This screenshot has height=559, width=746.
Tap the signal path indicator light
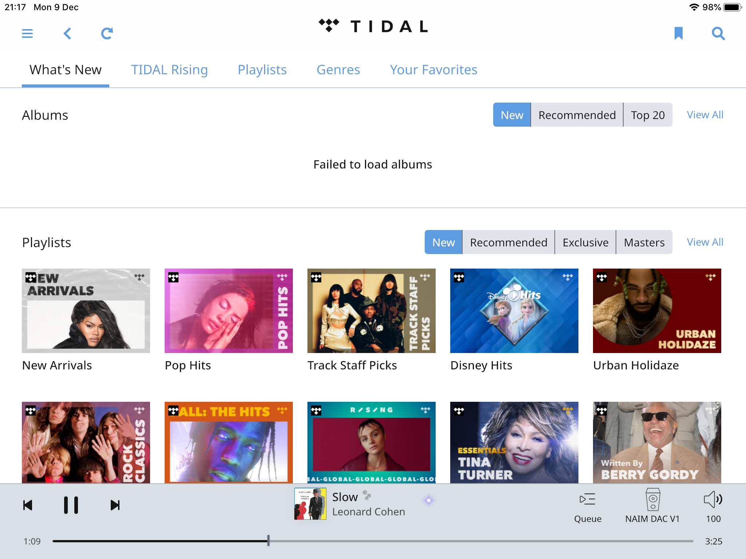pos(429,500)
